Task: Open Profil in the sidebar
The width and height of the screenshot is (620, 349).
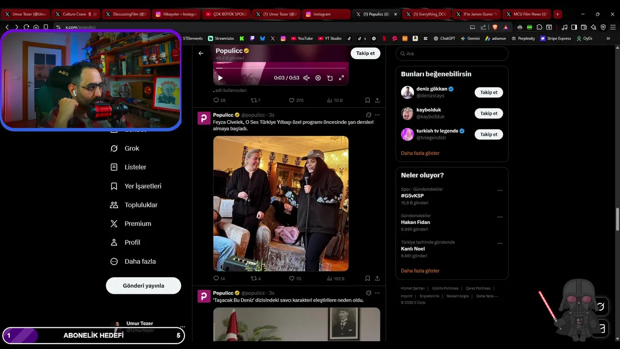Action: [125, 242]
